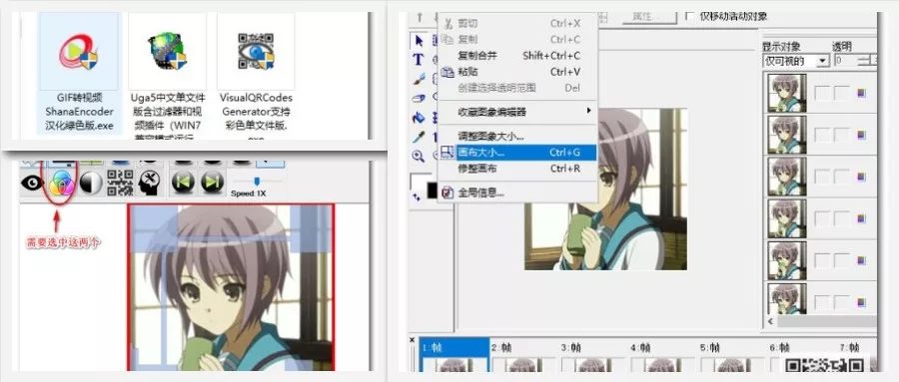The height and width of the screenshot is (382, 899).
Task: Click the 属性 button in attribute bar
Action: 649,17
